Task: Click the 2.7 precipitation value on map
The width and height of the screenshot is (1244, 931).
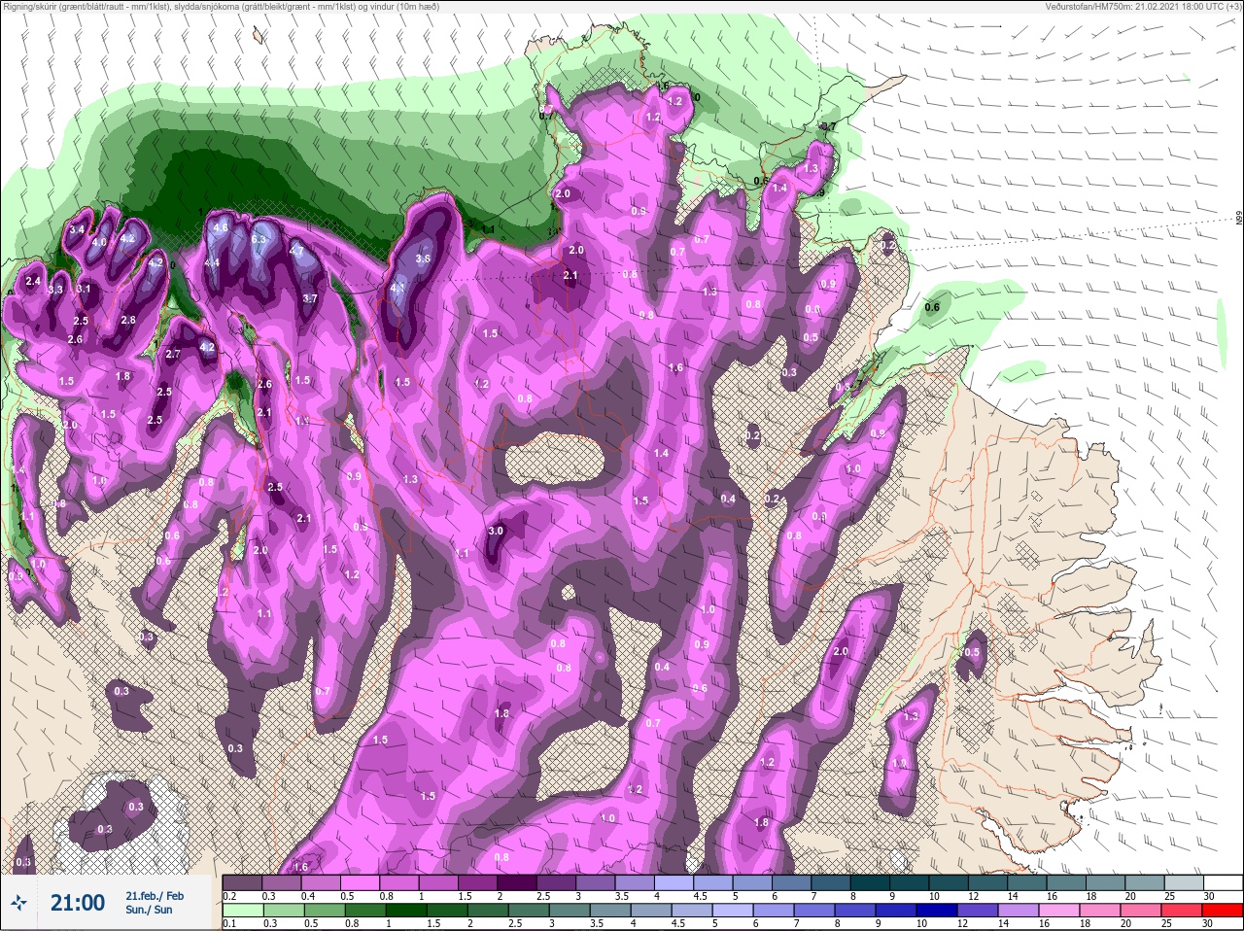Action: [x=173, y=354]
